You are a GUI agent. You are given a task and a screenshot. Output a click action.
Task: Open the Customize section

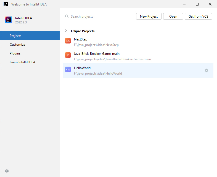click(x=30, y=44)
